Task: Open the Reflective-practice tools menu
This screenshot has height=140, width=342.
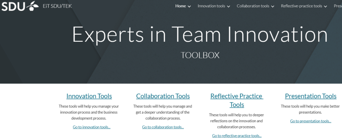Action: 302,6
